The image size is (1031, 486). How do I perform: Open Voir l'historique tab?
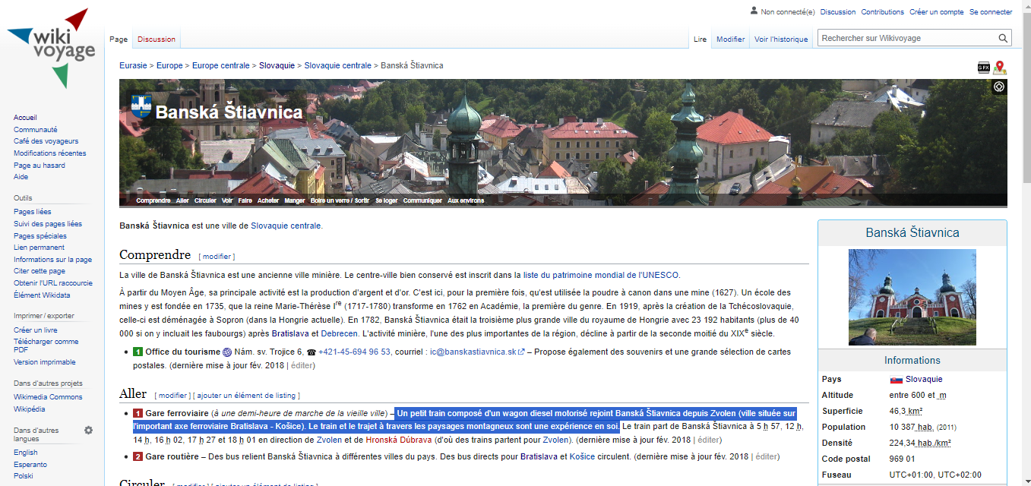click(x=781, y=39)
